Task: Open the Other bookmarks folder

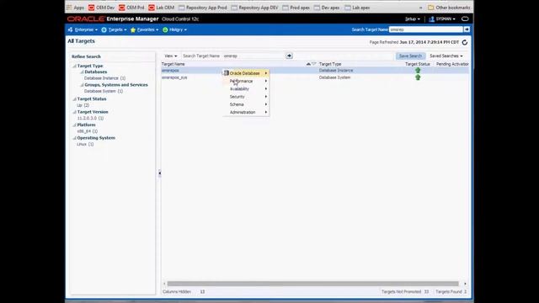Action: tap(449, 8)
